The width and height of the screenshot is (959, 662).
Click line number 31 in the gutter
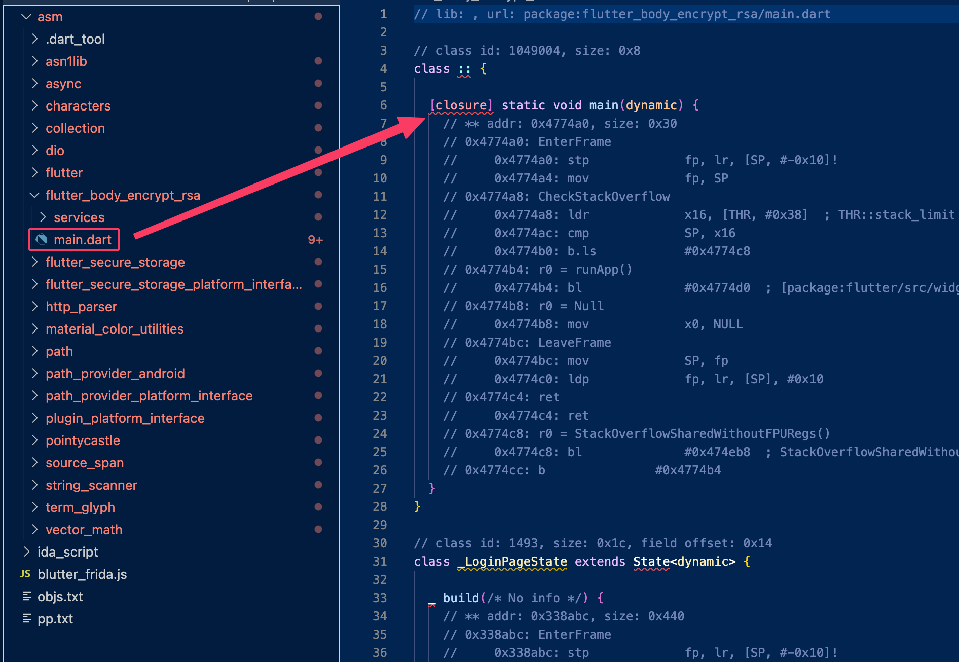click(380, 561)
